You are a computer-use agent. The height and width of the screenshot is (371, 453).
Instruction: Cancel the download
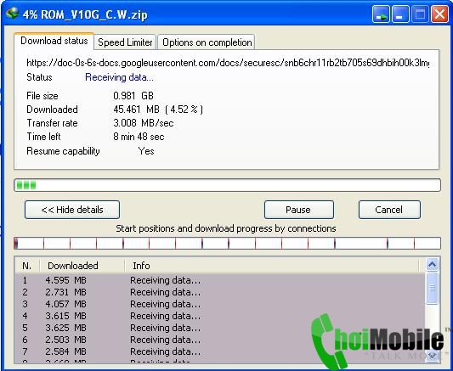click(x=389, y=210)
